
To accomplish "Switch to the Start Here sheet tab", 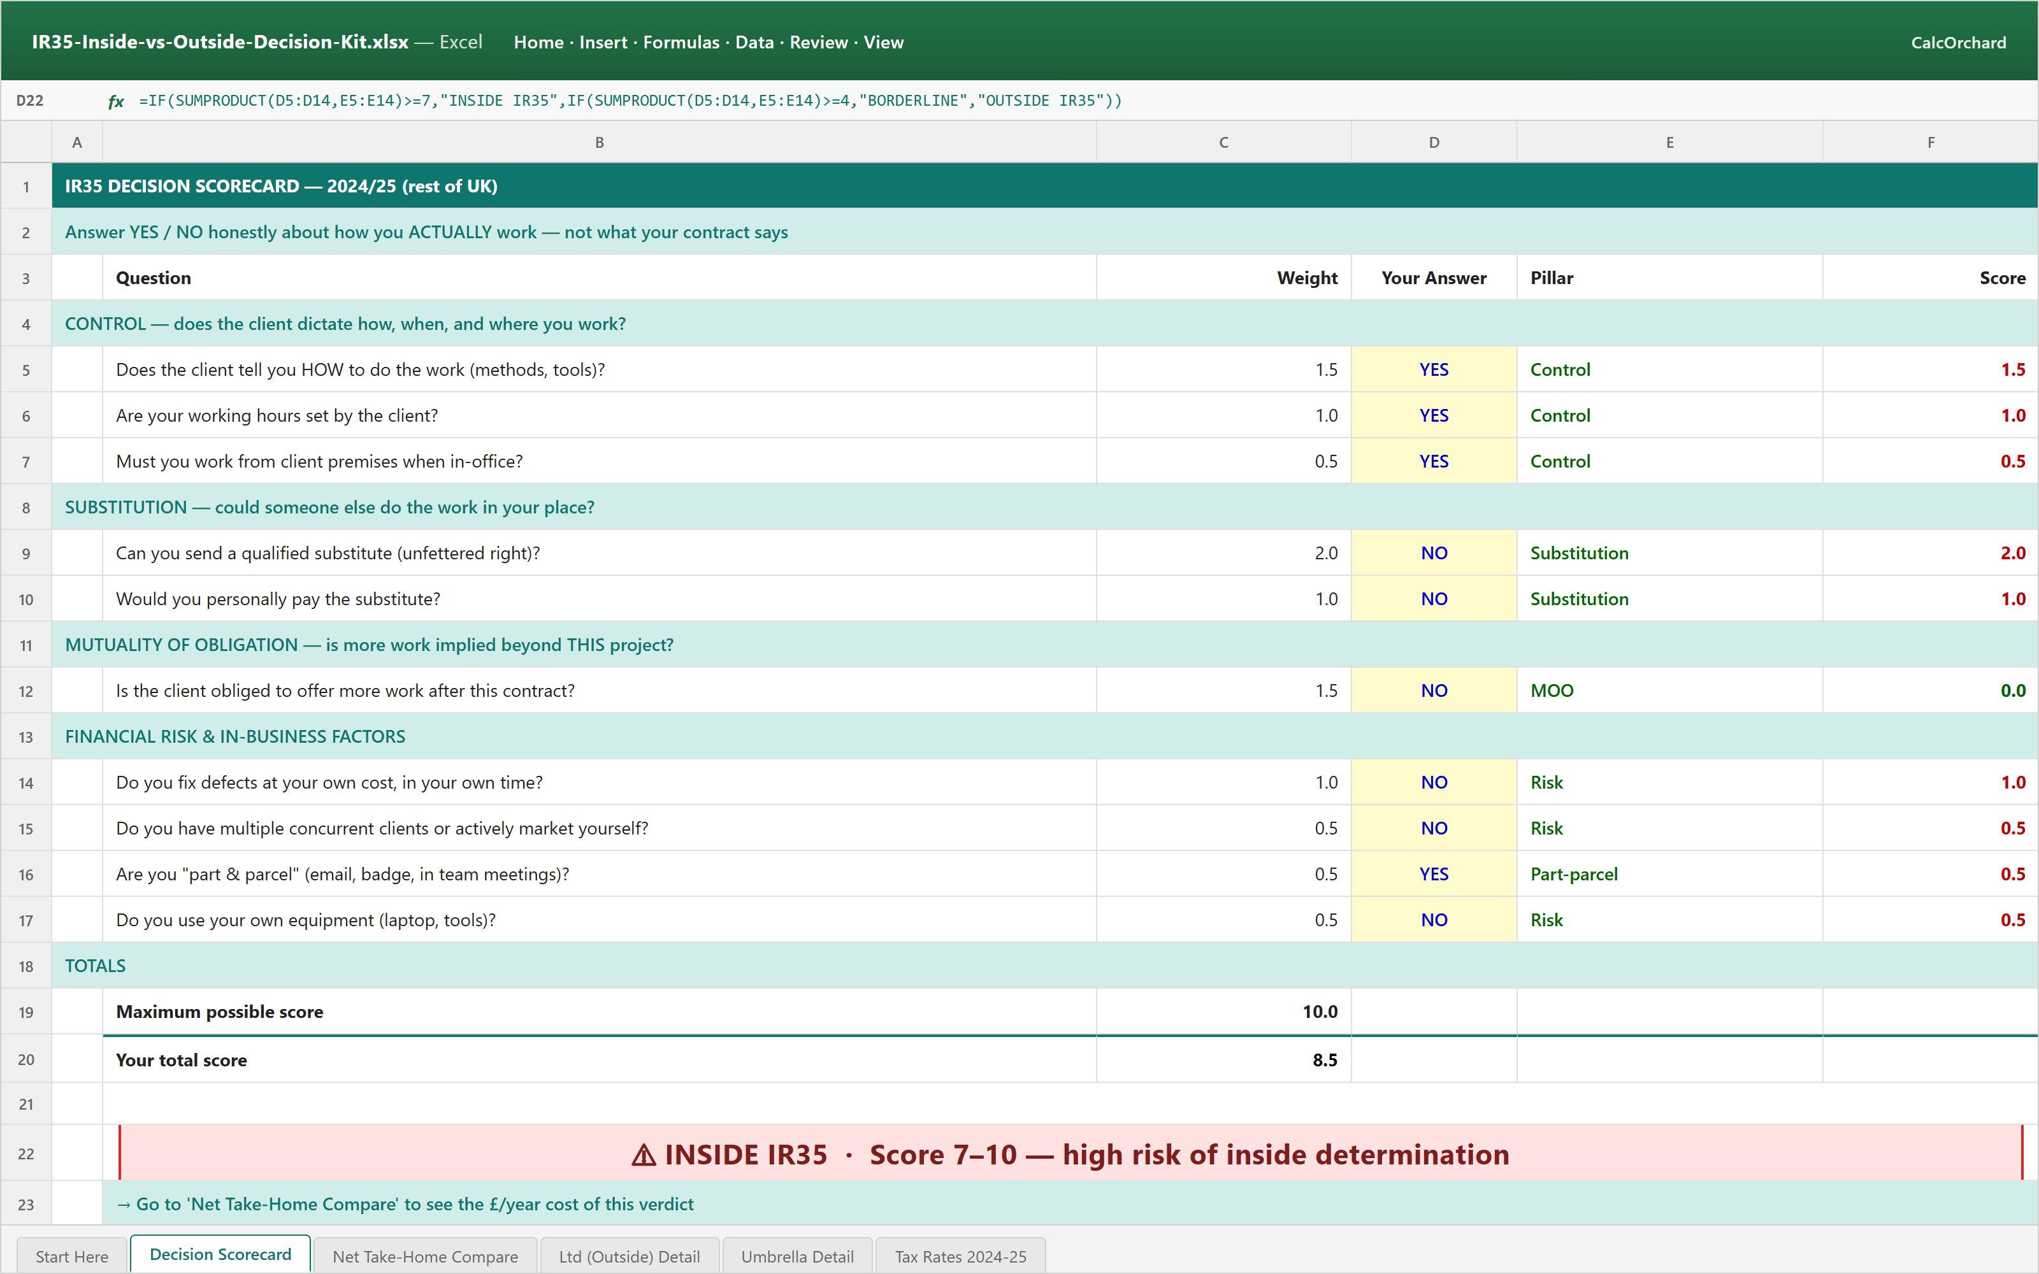I will click(x=71, y=1256).
